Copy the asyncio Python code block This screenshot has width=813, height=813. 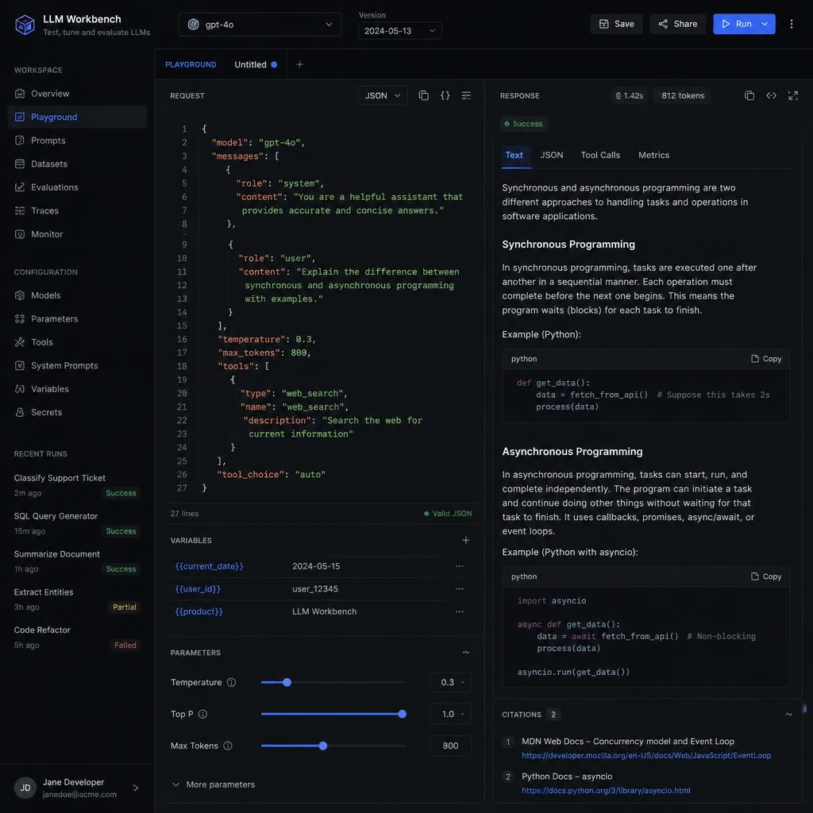tap(766, 576)
